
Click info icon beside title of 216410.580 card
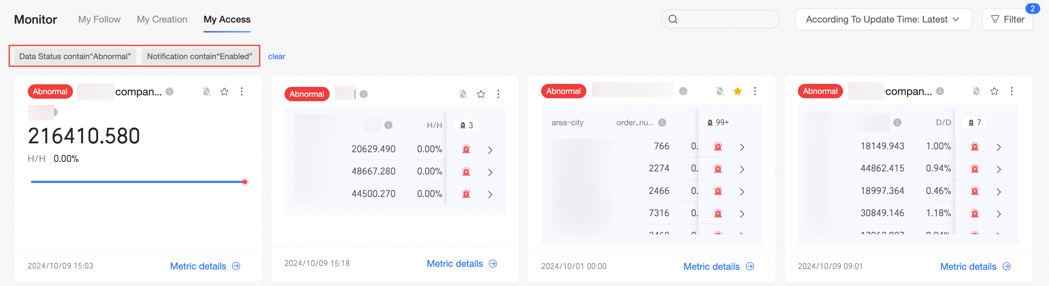[x=170, y=91]
